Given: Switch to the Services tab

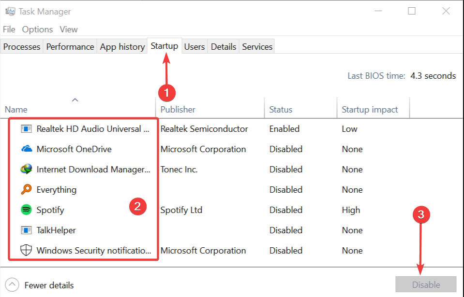Looking at the screenshot, I should 257,47.
